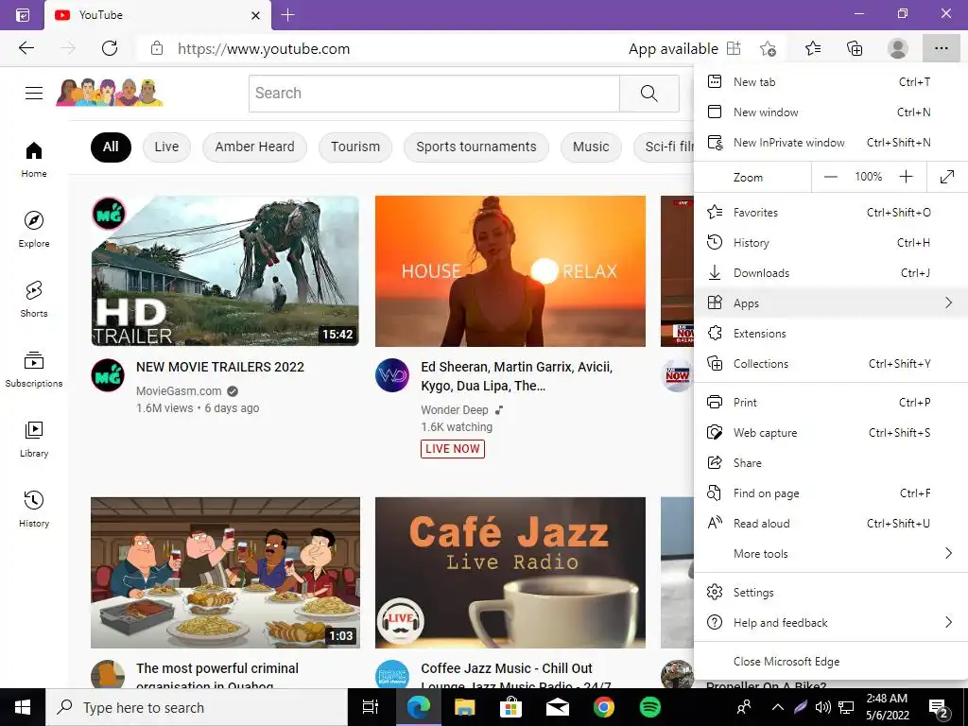The width and height of the screenshot is (968, 726).
Task: Click the YouTube search input field
Action: (434, 94)
